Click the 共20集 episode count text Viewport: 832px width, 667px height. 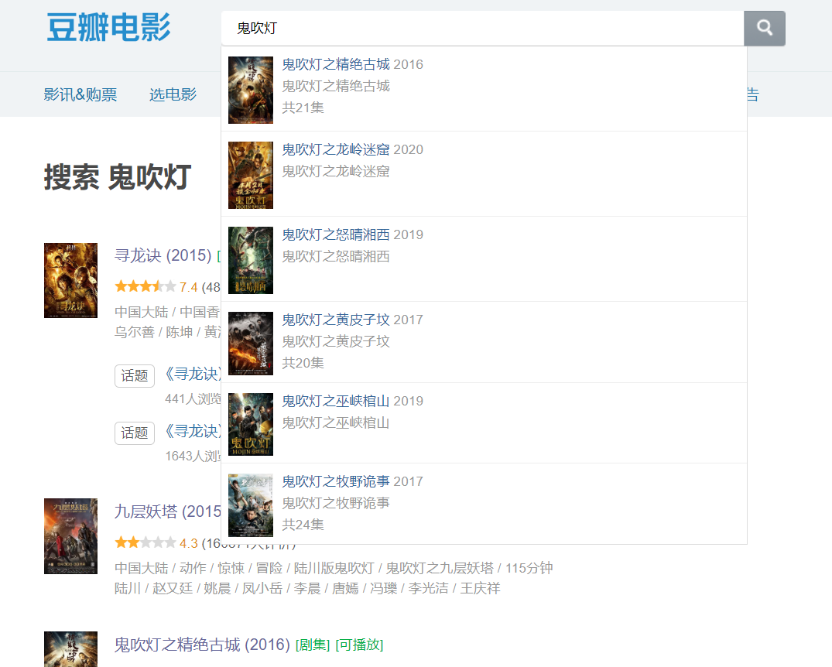(303, 363)
